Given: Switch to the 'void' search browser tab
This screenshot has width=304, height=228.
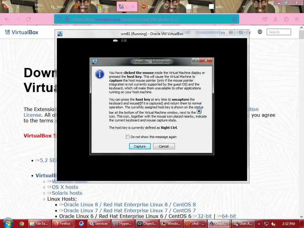Looking at the screenshot, I should [x=81, y=7].
